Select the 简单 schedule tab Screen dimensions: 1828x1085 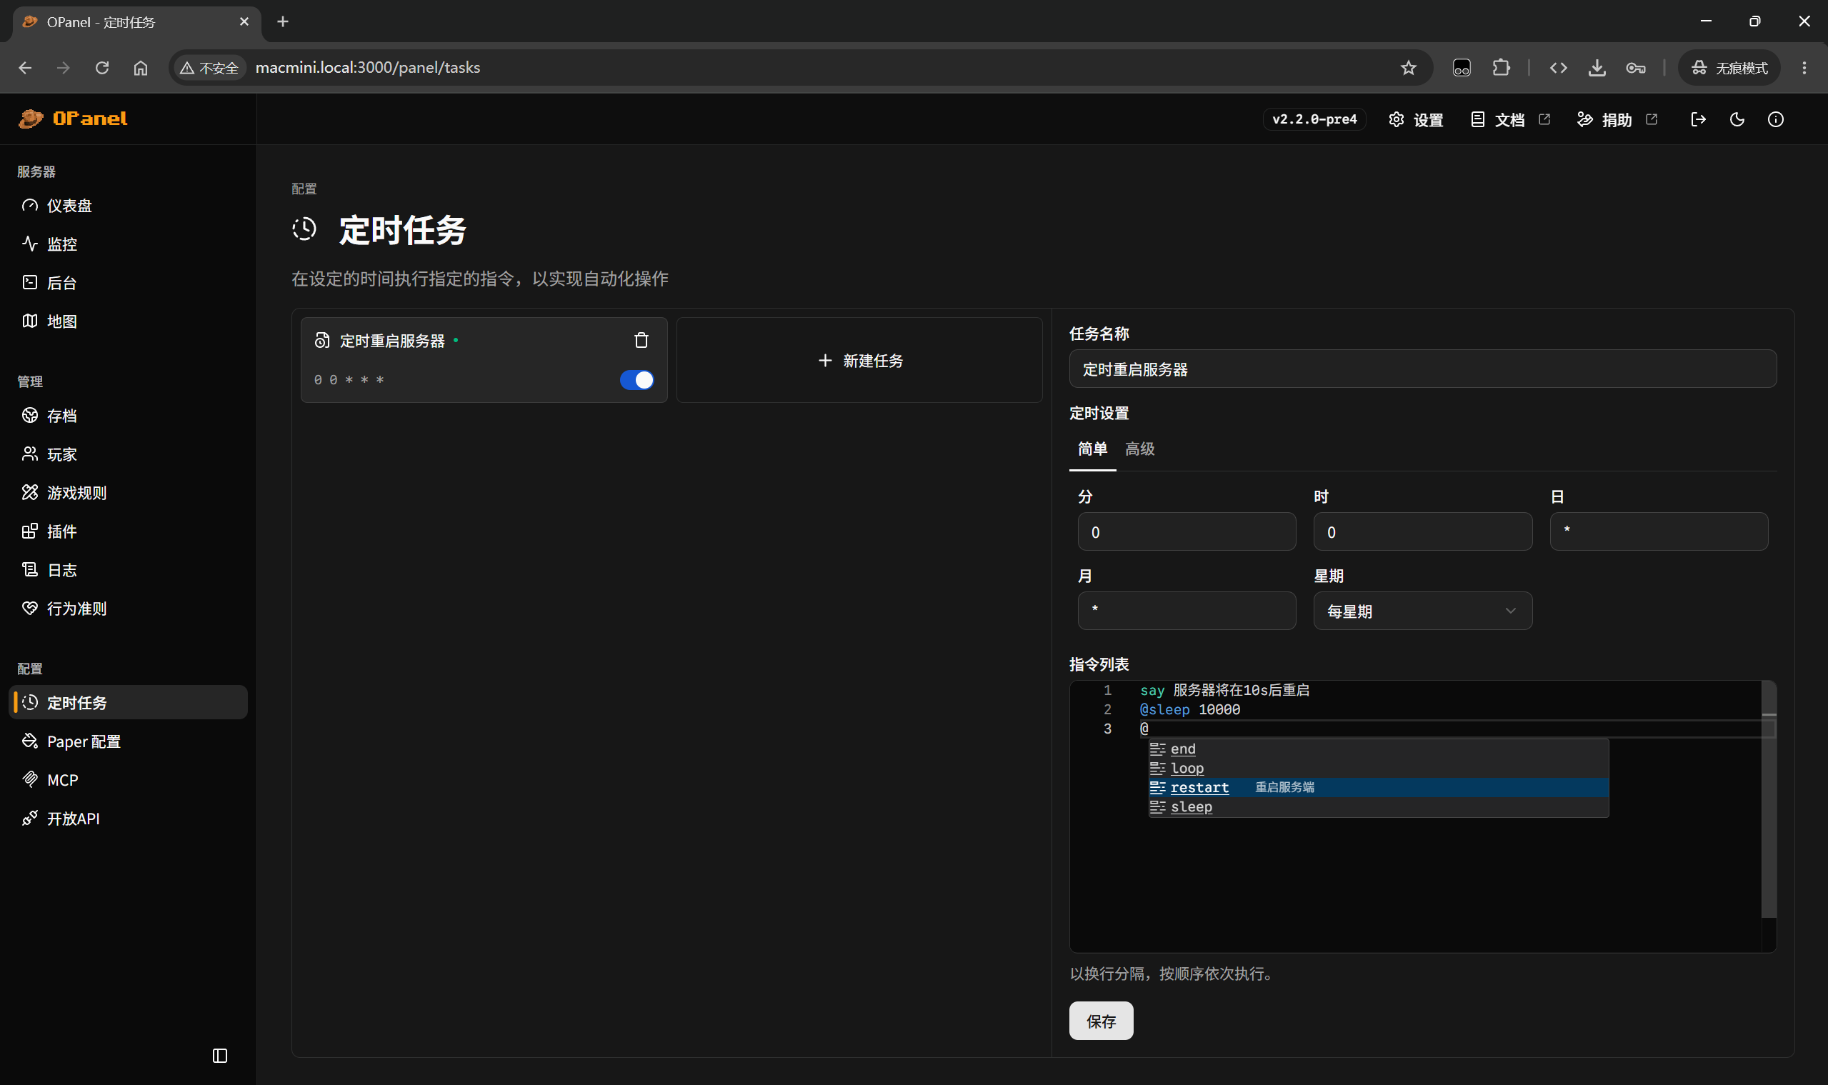tap(1092, 449)
